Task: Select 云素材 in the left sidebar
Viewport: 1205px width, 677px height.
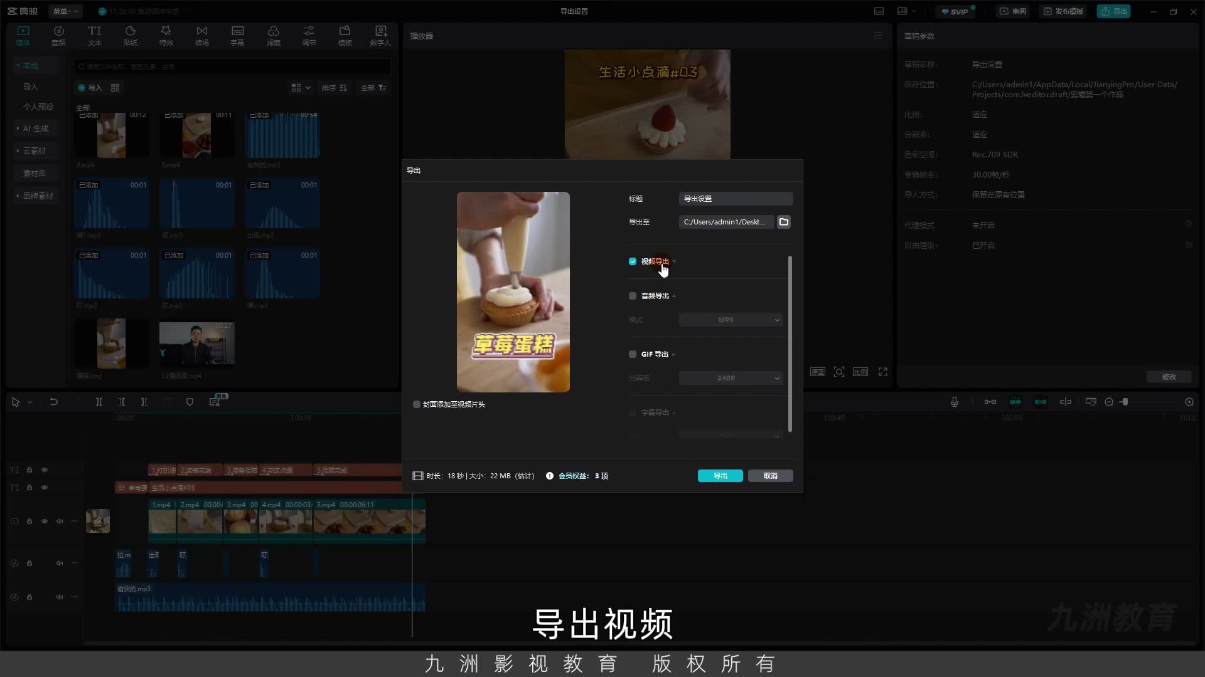Action: [35, 151]
